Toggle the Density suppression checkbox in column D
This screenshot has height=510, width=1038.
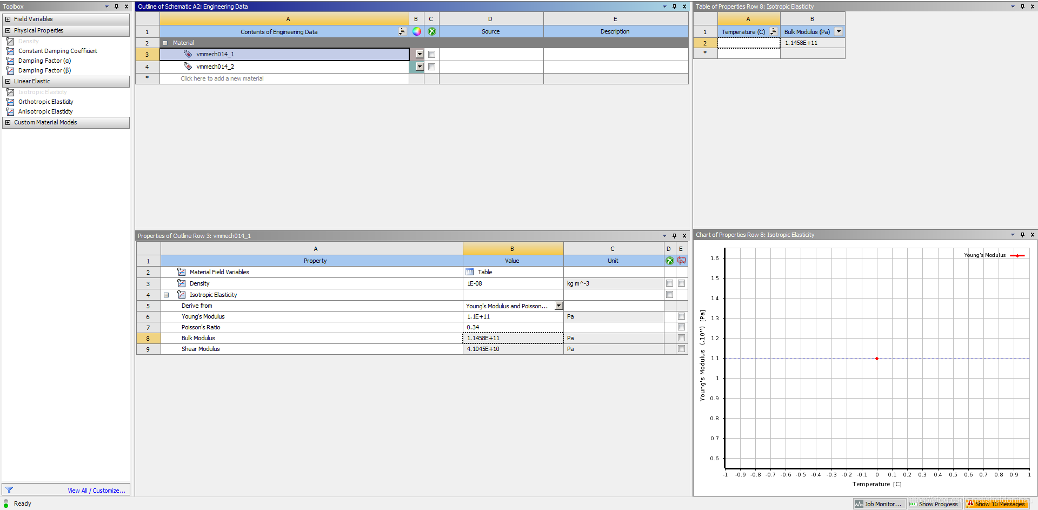[x=669, y=283]
